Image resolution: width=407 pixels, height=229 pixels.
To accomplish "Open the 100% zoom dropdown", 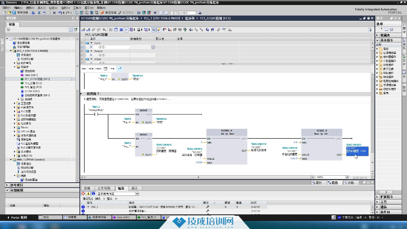I will [x=347, y=177].
